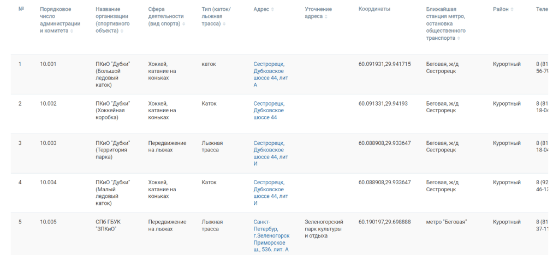This screenshot has width=559, height=255.
Task: Click the Координаты column header
Action: 374,9
